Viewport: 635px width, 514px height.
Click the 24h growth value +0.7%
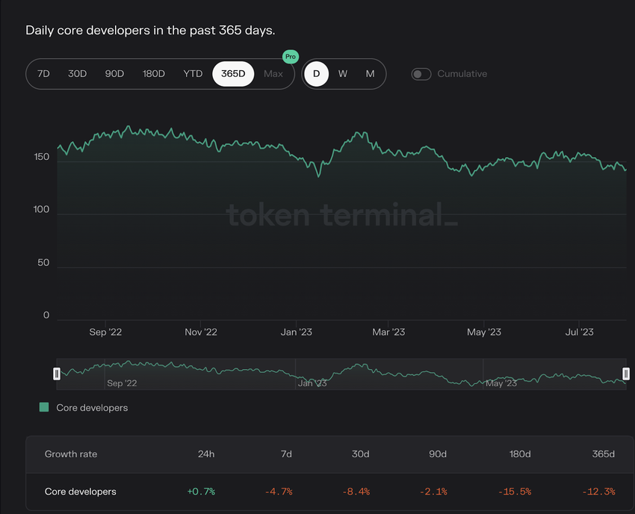(x=201, y=492)
